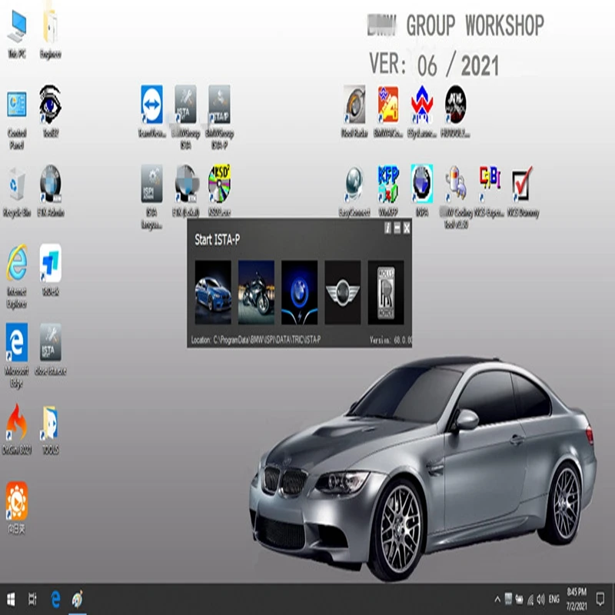Launch the ToDesk shortcut
This screenshot has height=615, width=615.
[x=50, y=270]
